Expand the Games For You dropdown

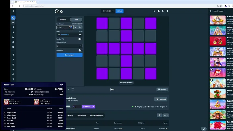(217, 11)
